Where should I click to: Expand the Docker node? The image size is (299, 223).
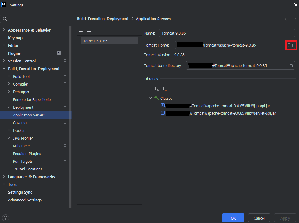pyautogui.click(x=9, y=130)
